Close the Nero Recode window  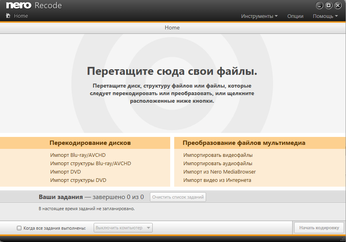338,6
